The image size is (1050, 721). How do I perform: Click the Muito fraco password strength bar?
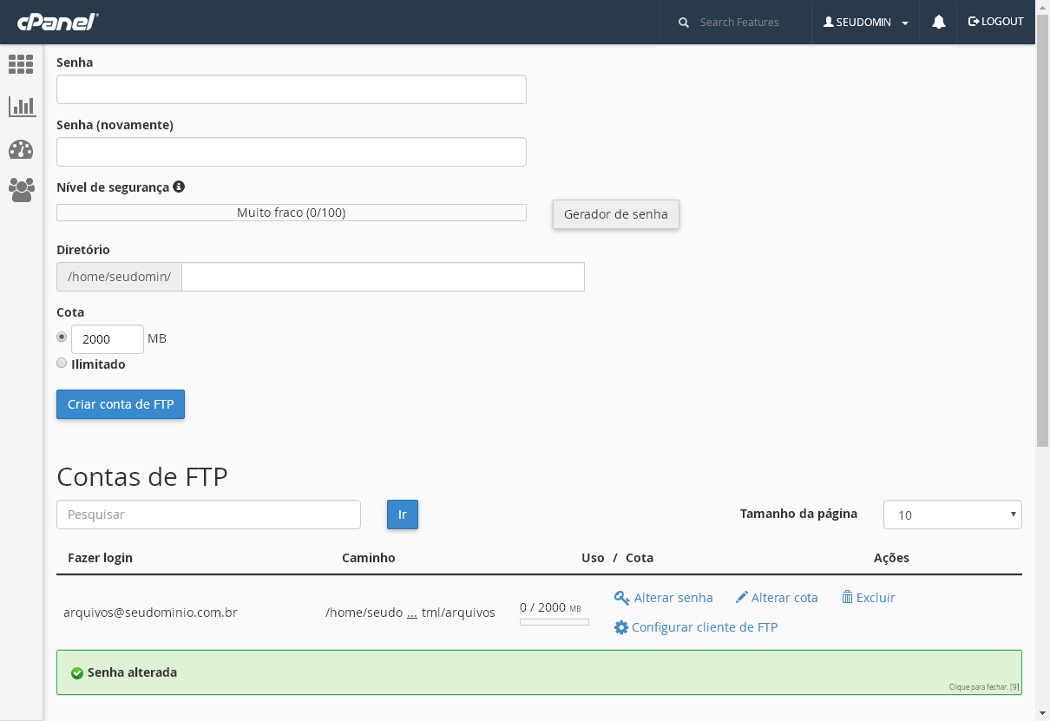point(291,213)
